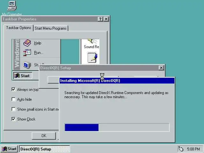Click the Sound Recorder icon in preview
The width and height of the screenshot is (204, 153).
pos(92,41)
